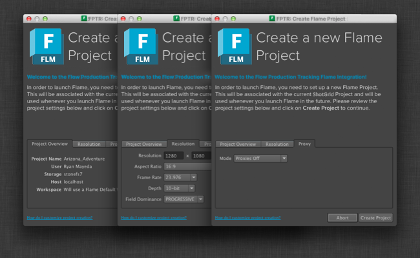Click the Create Project button
The width and height of the screenshot is (420, 258).
coord(375,217)
